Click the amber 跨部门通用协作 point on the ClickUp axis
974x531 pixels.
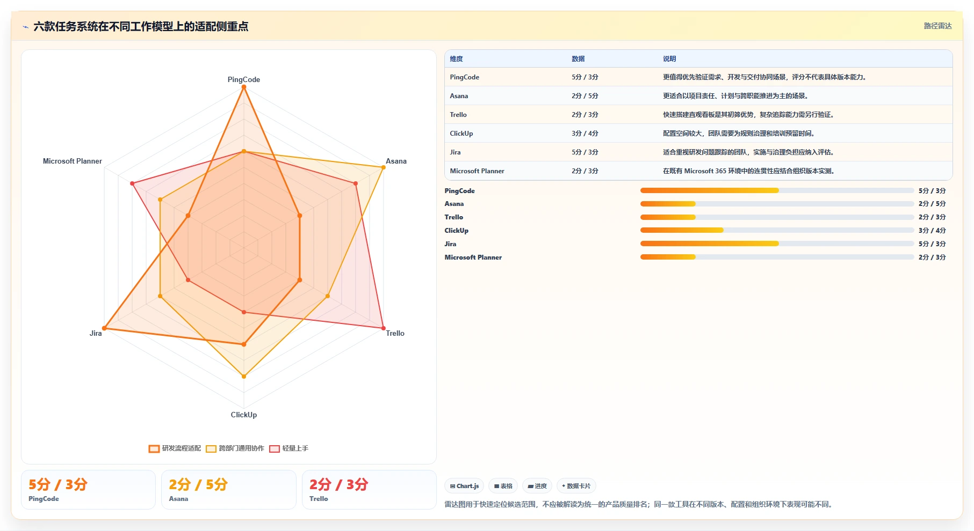[244, 377]
